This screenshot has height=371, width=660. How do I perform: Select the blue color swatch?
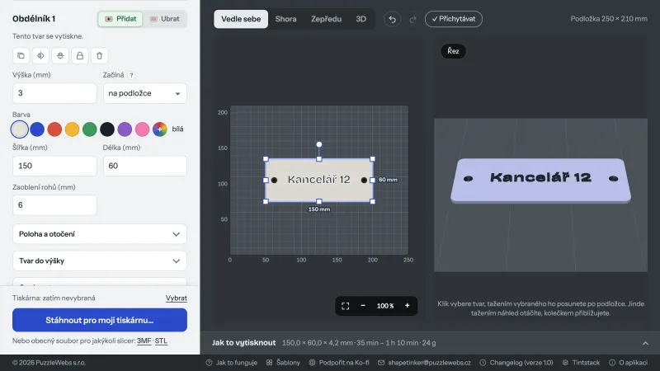point(37,129)
